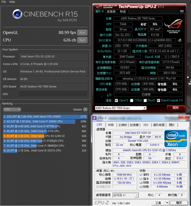
Task: Switch to graphics tab in CPU-Z
Action: point(159,125)
